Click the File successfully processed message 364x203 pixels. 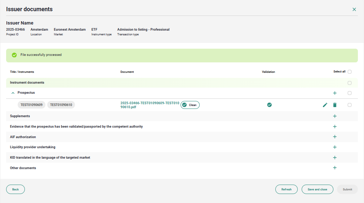tap(41, 55)
